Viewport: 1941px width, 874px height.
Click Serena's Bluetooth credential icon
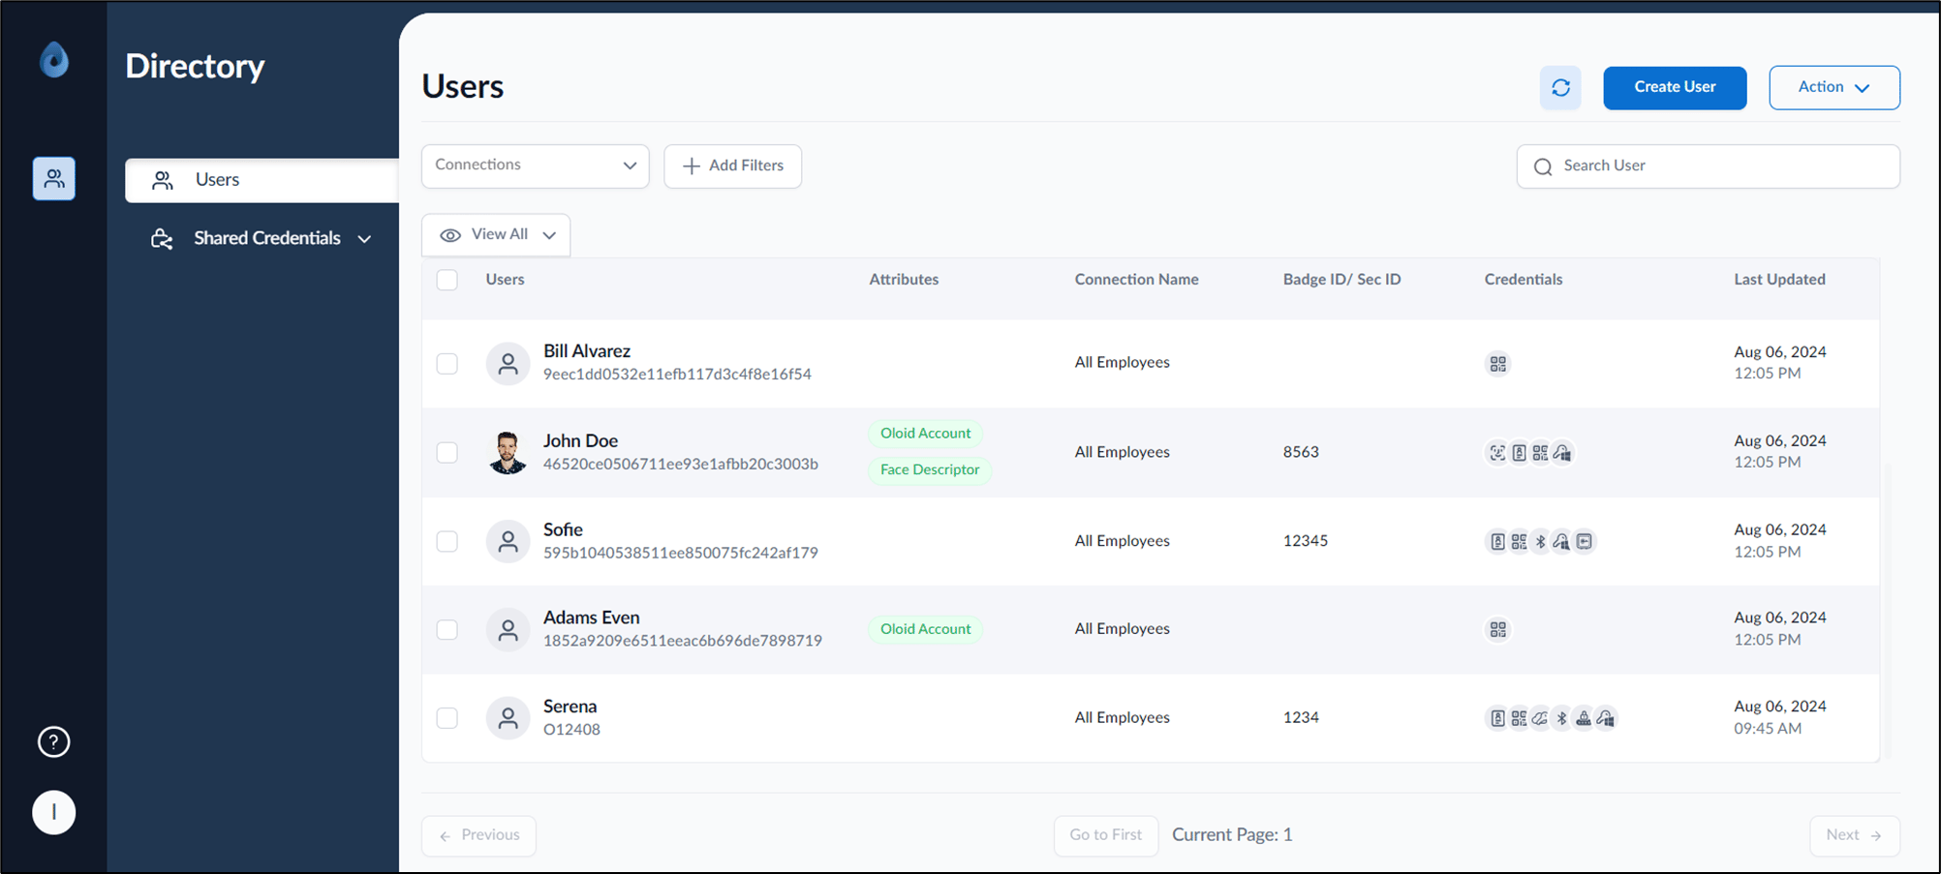pos(1562,718)
